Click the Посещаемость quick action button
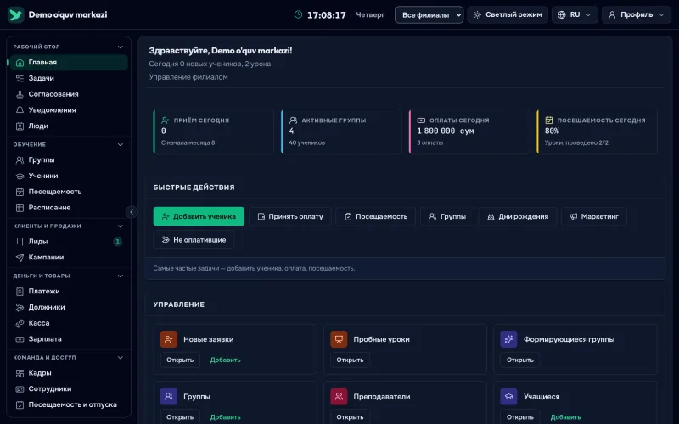Viewport: 679px width, 424px height. 376,216
